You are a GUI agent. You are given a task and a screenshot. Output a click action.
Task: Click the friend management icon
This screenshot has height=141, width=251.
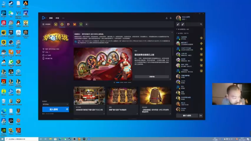tap(183, 24)
